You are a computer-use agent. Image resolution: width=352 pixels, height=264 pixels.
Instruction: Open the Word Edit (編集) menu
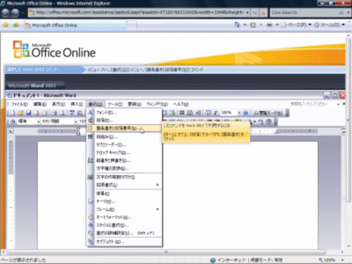coord(40,104)
